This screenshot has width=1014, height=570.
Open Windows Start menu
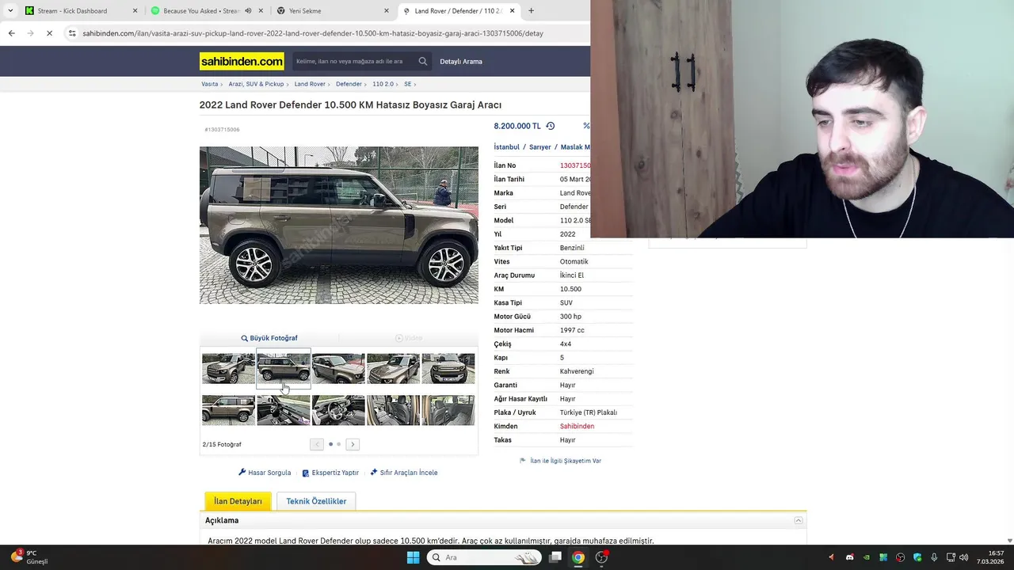pyautogui.click(x=413, y=557)
